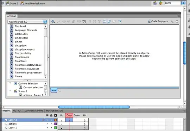Click actions layer purple outline color swatch

coord(56,124)
